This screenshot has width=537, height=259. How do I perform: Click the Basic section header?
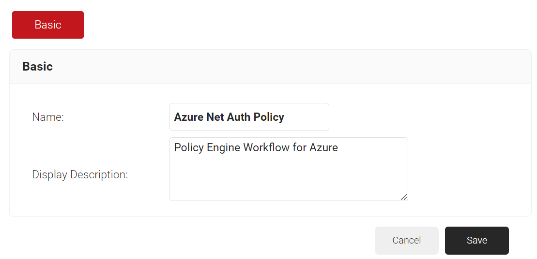coord(38,67)
